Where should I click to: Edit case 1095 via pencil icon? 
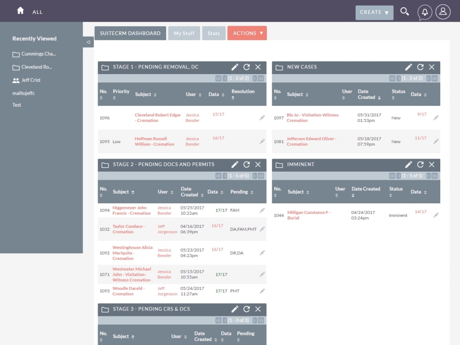[x=262, y=141]
